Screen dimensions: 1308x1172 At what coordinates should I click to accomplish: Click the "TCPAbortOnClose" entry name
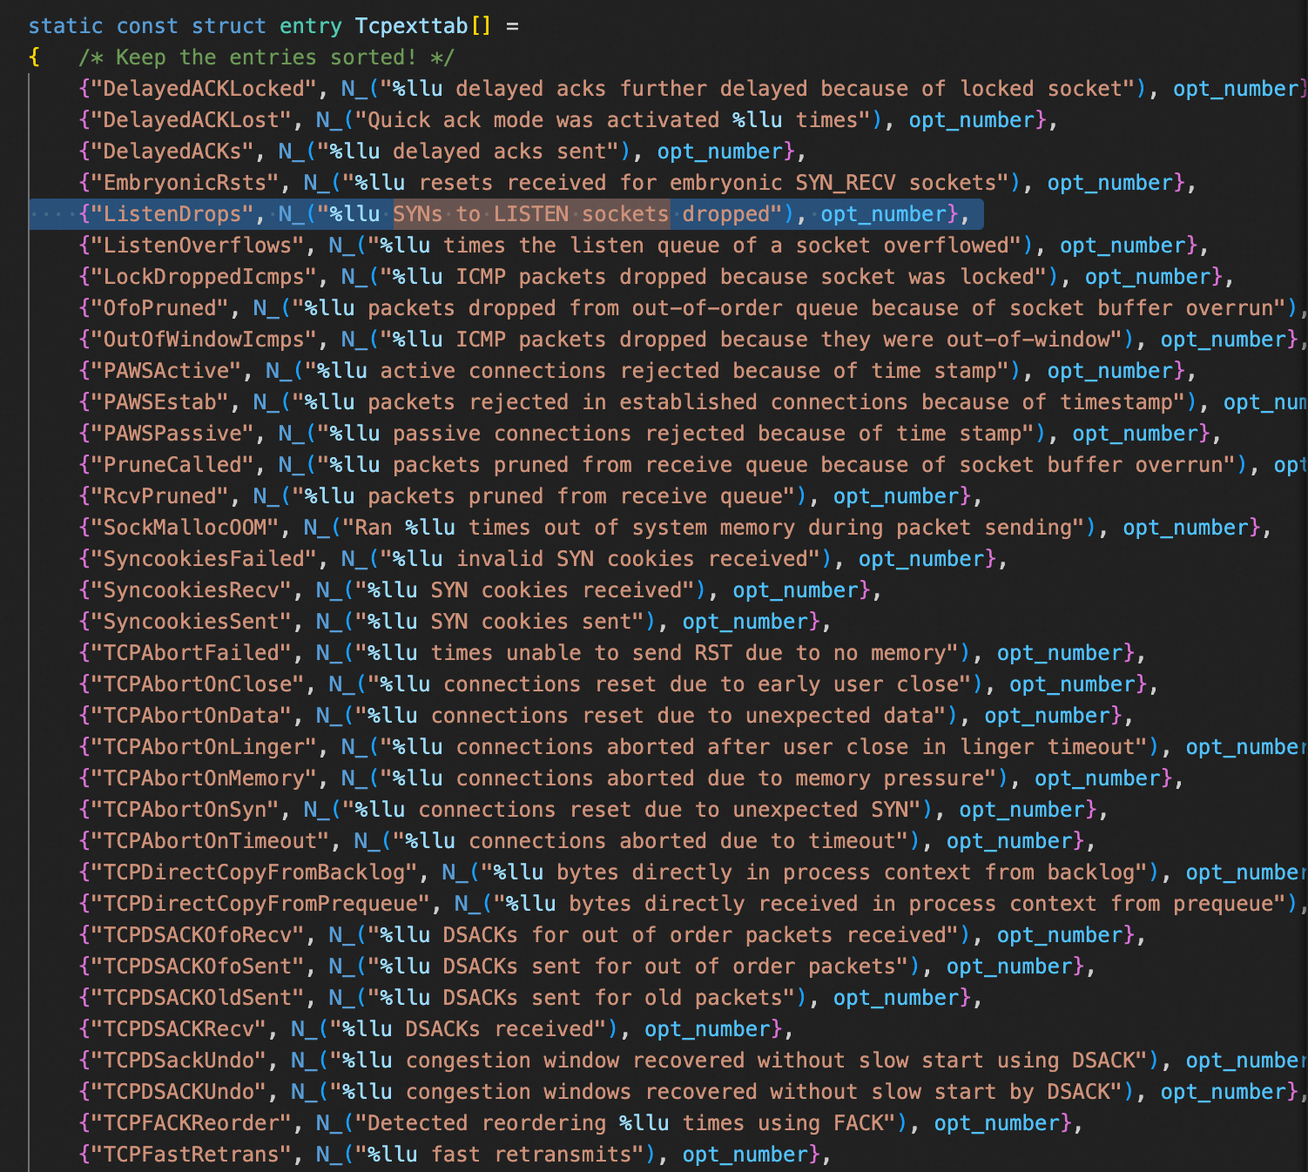pyautogui.click(x=197, y=684)
